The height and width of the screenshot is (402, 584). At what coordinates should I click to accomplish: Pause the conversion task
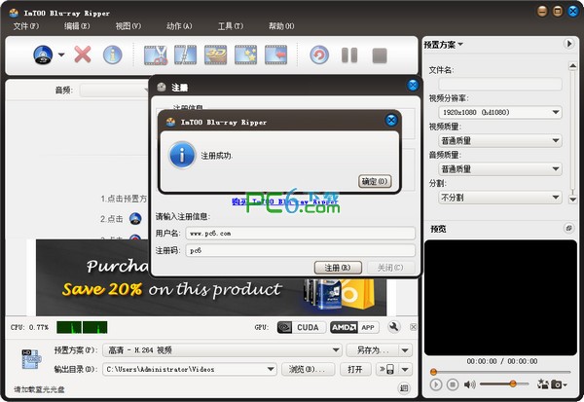(x=349, y=55)
